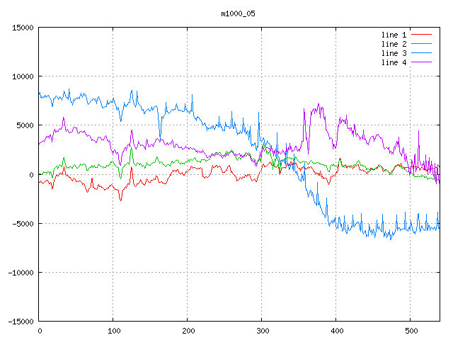This screenshot has height=340, width=453.
Task: Select the "line 4" legend label
Action: [394, 62]
